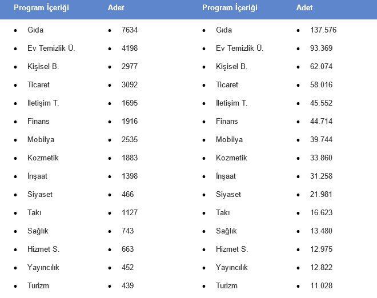This screenshot has height=298, width=377.
Task: Select the Siyaset value 21.981
Action: tap(321, 195)
